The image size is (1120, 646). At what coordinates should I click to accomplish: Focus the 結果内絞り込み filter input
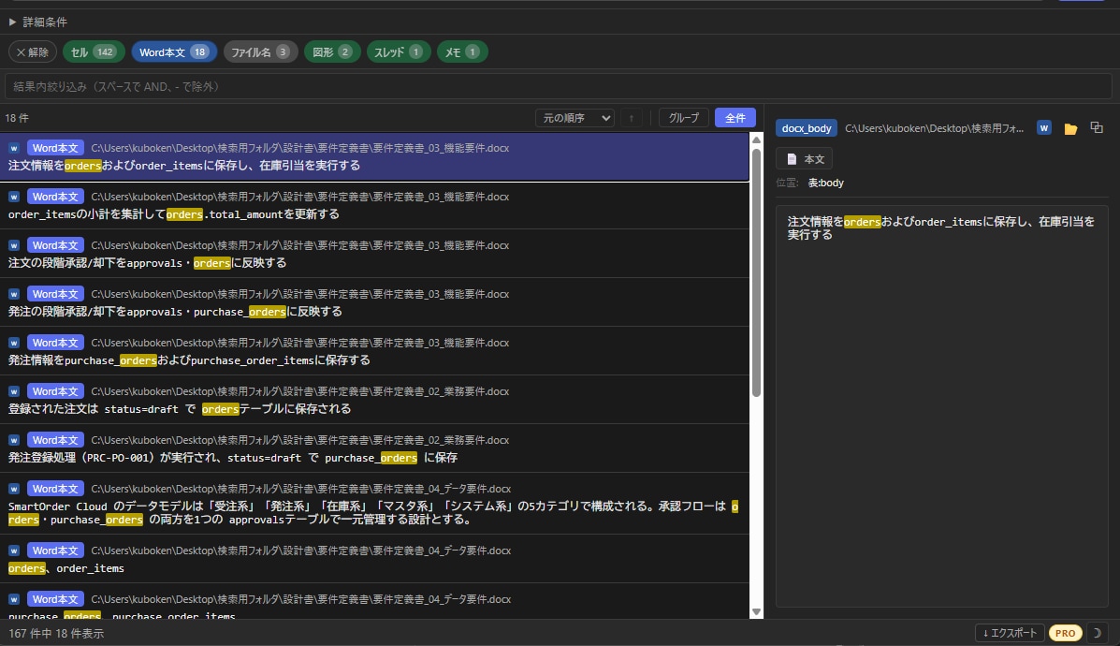(559, 86)
